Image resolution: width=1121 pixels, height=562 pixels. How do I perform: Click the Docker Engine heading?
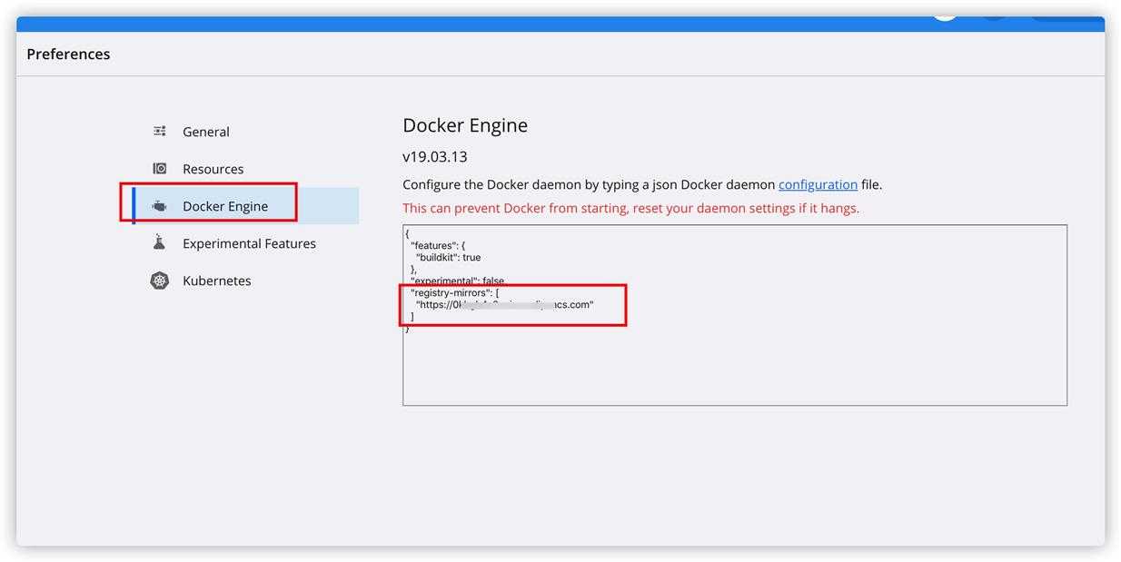tap(465, 125)
